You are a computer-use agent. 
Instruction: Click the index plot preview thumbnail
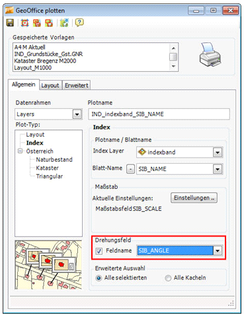[48, 265]
